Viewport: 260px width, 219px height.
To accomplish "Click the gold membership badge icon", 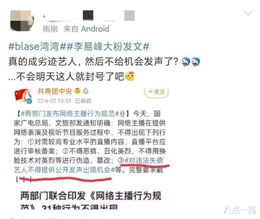I will coord(77,91).
